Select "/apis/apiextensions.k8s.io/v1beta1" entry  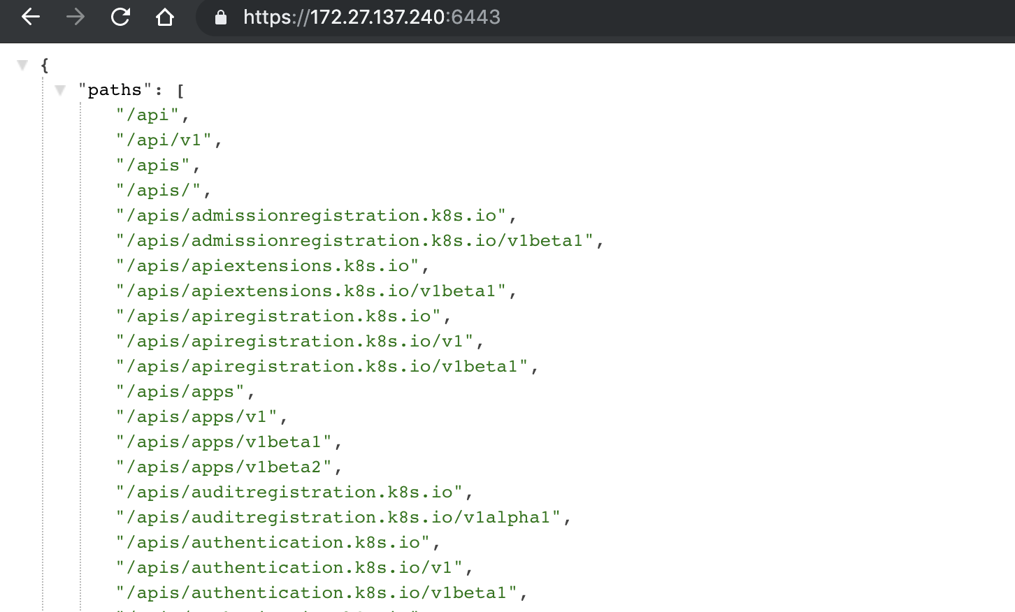pos(311,291)
